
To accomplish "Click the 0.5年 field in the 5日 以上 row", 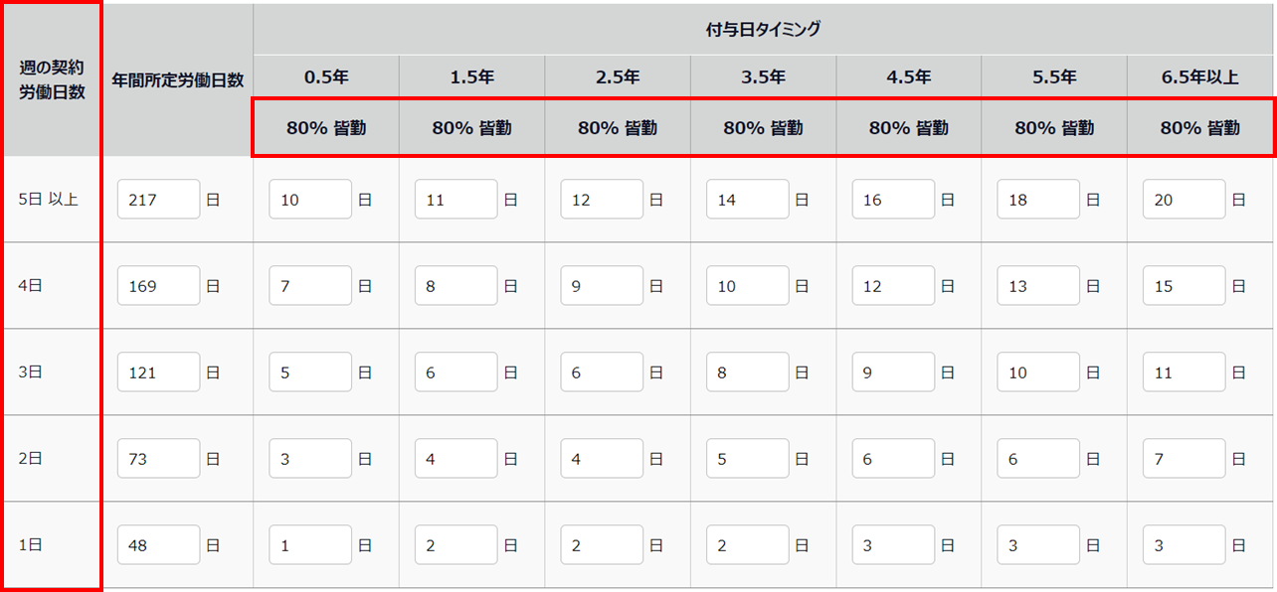I will [310, 200].
